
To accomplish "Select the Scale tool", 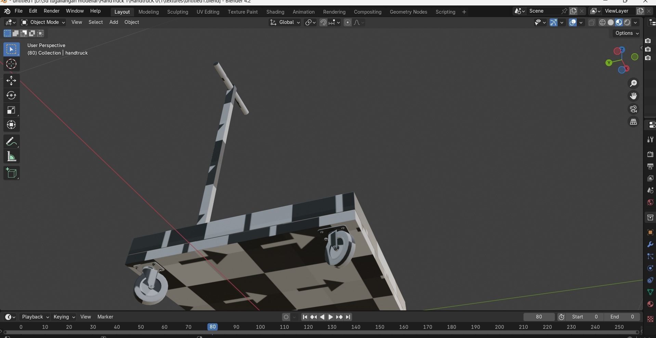I will click(11, 110).
